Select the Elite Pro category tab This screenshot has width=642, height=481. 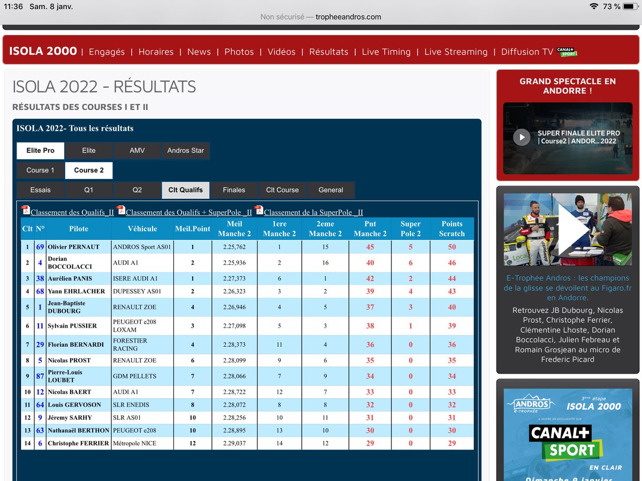[40, 150]
